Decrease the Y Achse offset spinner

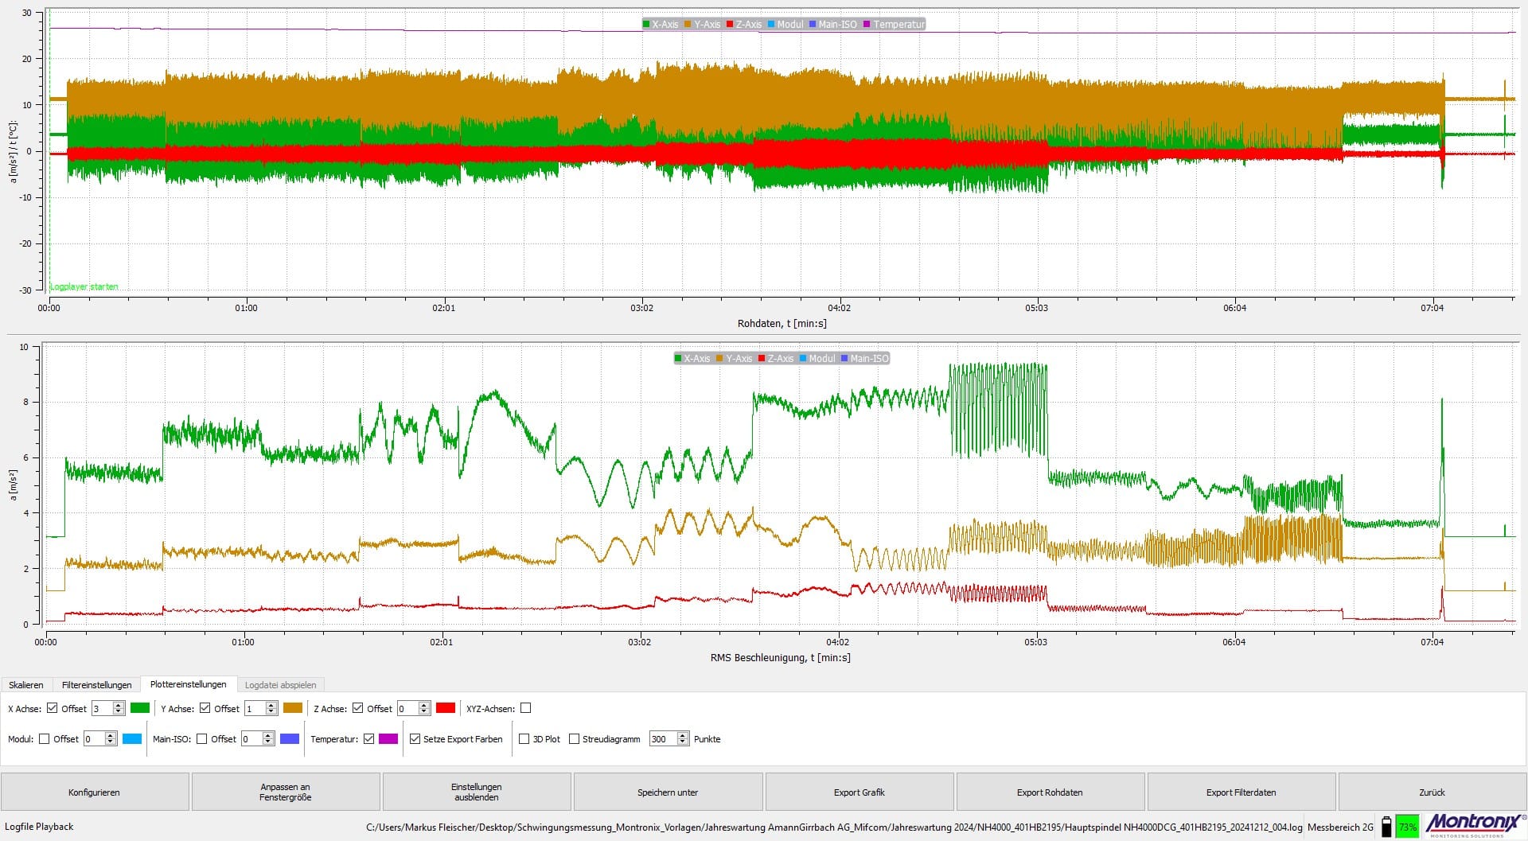coord(271,711)
